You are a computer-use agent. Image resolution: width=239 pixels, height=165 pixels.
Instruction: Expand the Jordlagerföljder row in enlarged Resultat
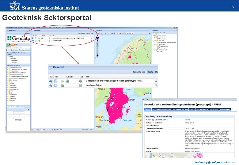pyautogui.click(x=156, y=85)
